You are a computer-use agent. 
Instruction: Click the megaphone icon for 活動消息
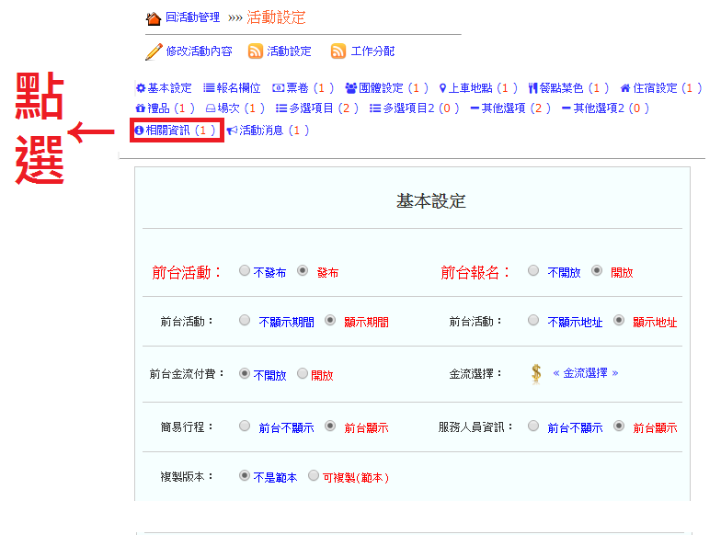pos(232,131)
